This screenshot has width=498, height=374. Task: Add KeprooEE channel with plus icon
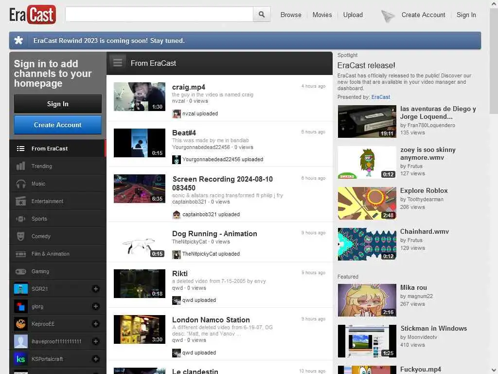[x=96, y=324]
